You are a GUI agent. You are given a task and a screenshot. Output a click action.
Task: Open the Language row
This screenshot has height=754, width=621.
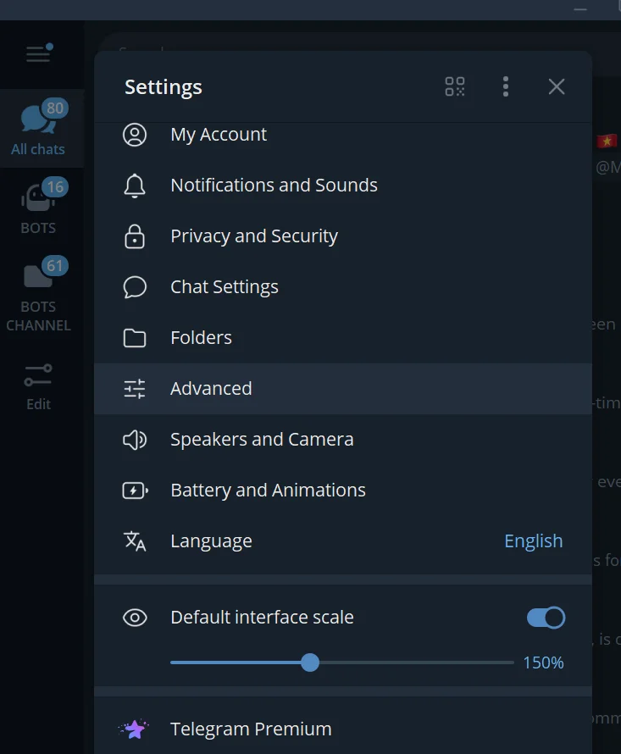[343, 541]
